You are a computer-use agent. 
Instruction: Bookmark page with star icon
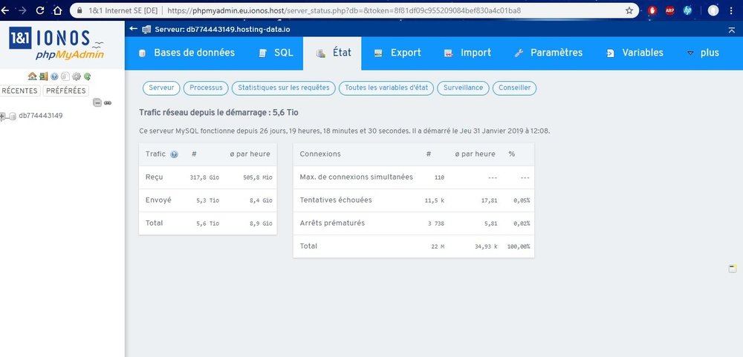[629, 10]
